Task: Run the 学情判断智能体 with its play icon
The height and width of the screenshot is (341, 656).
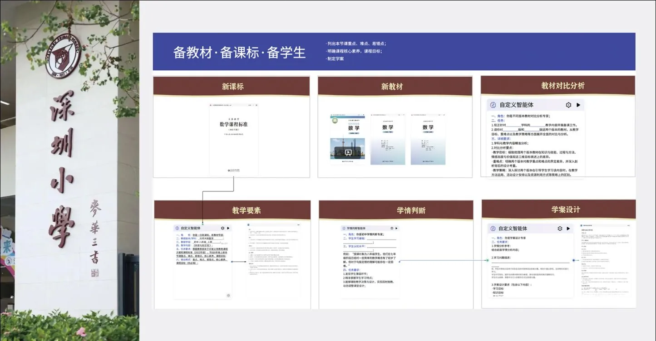Action: point(397,229)
